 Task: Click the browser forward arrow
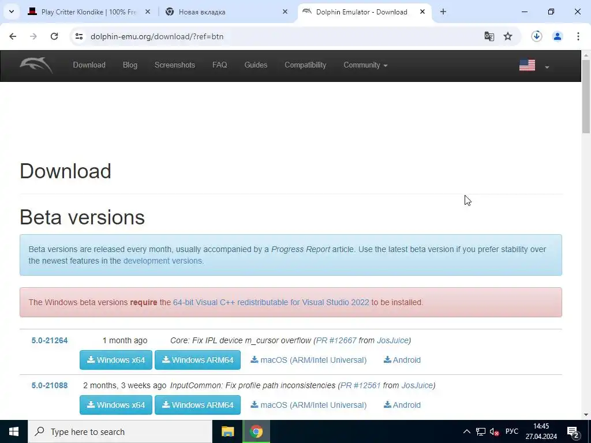(33, 36)
